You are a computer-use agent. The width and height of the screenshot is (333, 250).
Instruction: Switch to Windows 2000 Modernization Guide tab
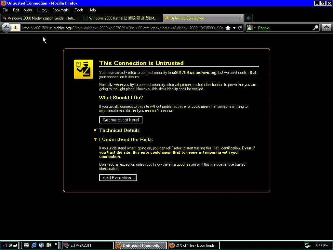[41, 18]
